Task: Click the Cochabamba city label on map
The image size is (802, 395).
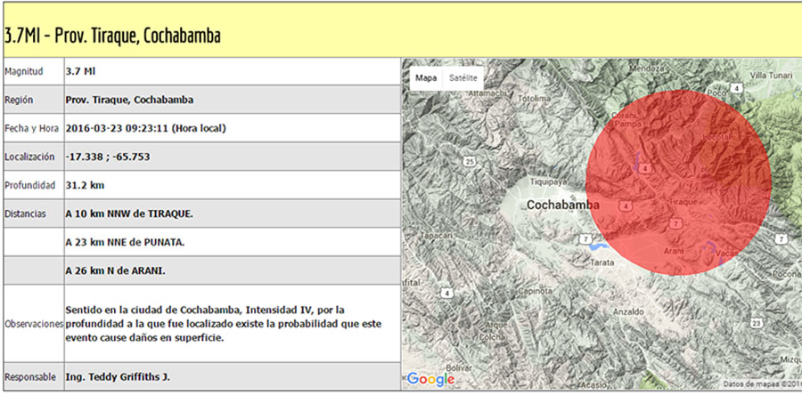Action: 562,206
